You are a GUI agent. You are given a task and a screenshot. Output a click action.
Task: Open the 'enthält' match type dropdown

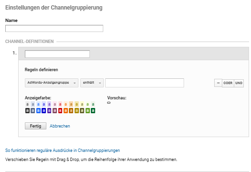pyautogui.click(x=92, y=83)
